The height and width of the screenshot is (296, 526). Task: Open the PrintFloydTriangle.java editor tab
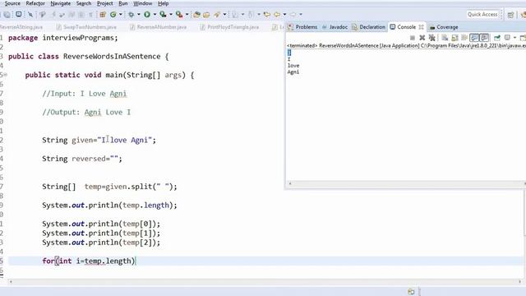tap(229, 27)
